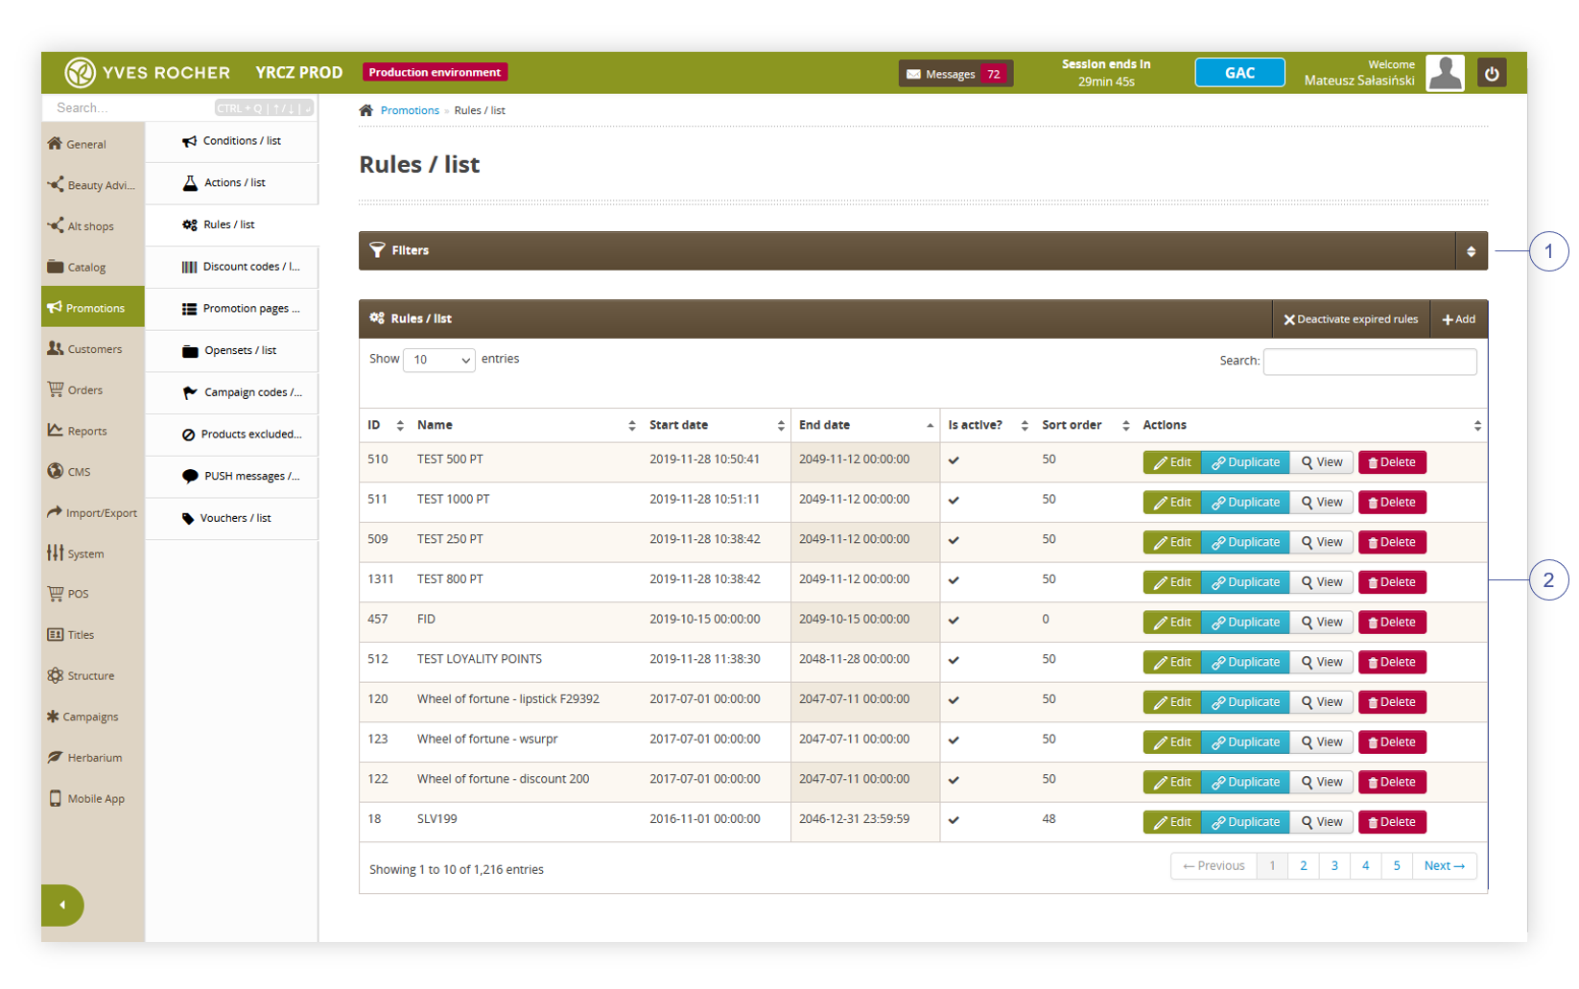
Task: Click the CMS globe icon
Action: point(56,471)
